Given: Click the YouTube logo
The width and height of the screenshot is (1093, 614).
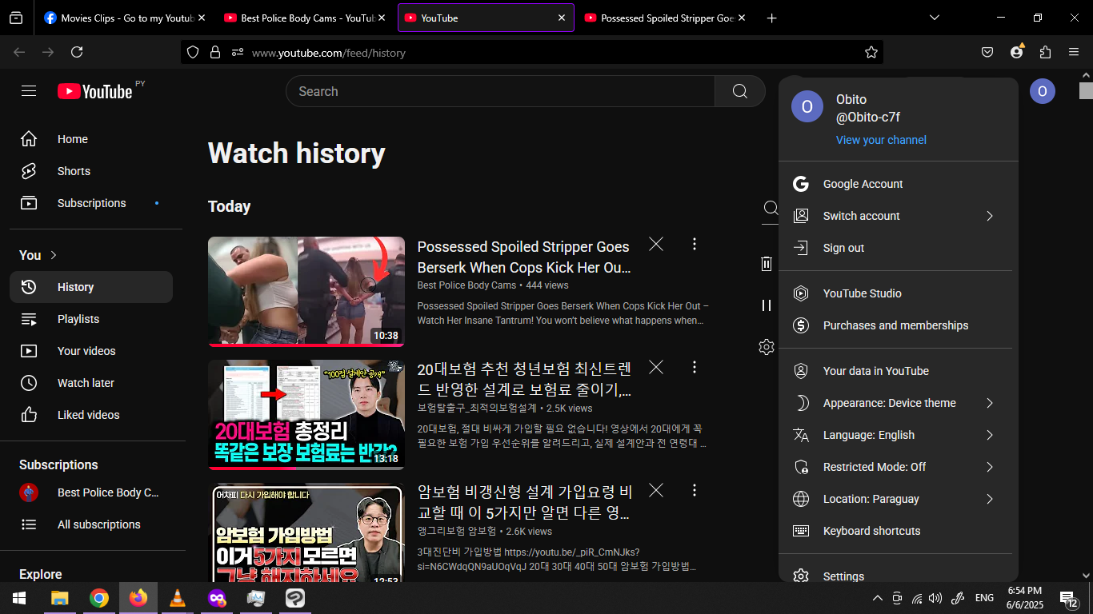Looking at the screenshot, I should point(94,91).
